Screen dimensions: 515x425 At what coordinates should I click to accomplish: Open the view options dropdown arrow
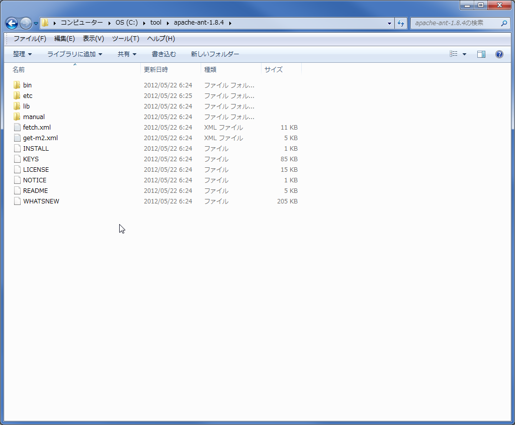pyautogui.click(x=464, y=54)
